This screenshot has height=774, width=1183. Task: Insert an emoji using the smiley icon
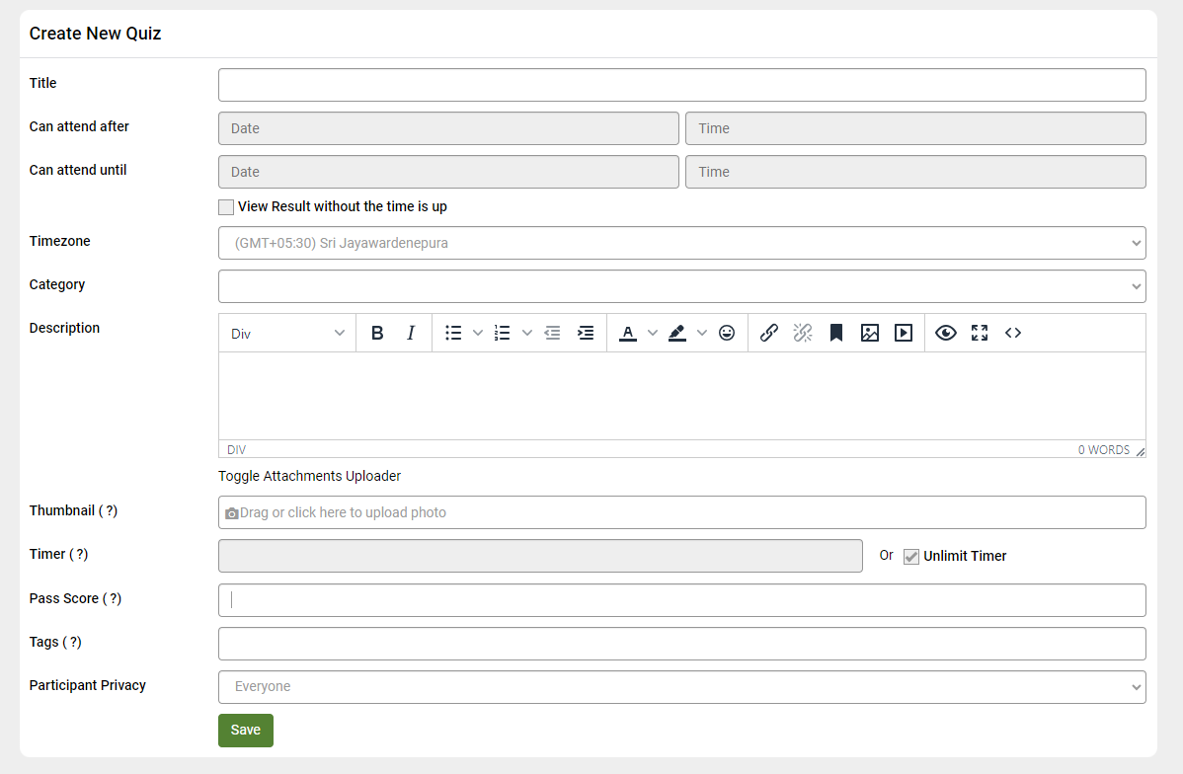(727, 334)
